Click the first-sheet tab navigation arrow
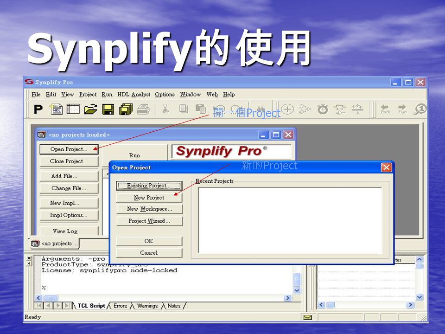Image resolution: width=445 pixels, height=334 pixels. 39,306
